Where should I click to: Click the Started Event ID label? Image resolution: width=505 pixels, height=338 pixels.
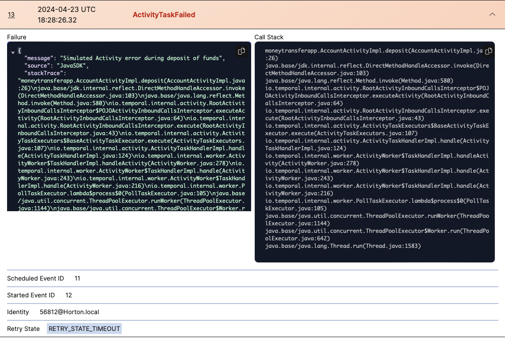click(x=31, y=295)
